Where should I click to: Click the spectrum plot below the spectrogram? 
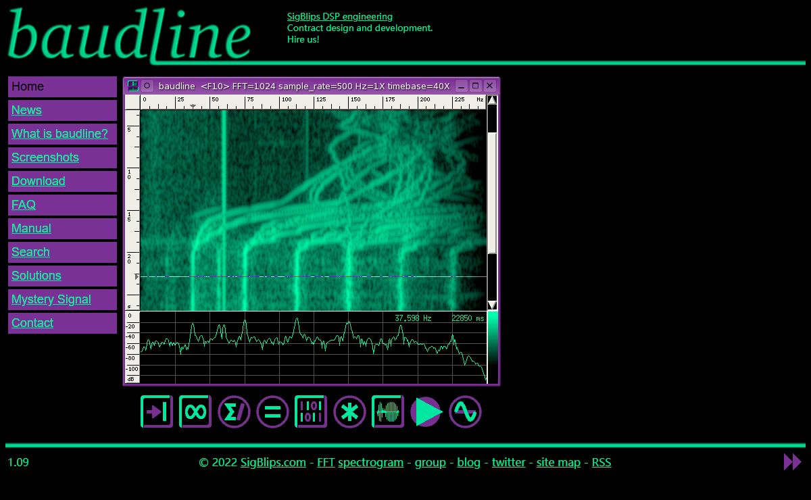click(x=314, y=347)
